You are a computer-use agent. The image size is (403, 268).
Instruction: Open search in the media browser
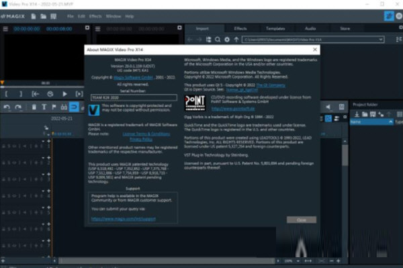(x=218, y=40)
